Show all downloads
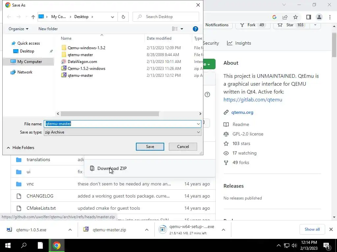Screen dimensions: 337x252 point(312,229)
